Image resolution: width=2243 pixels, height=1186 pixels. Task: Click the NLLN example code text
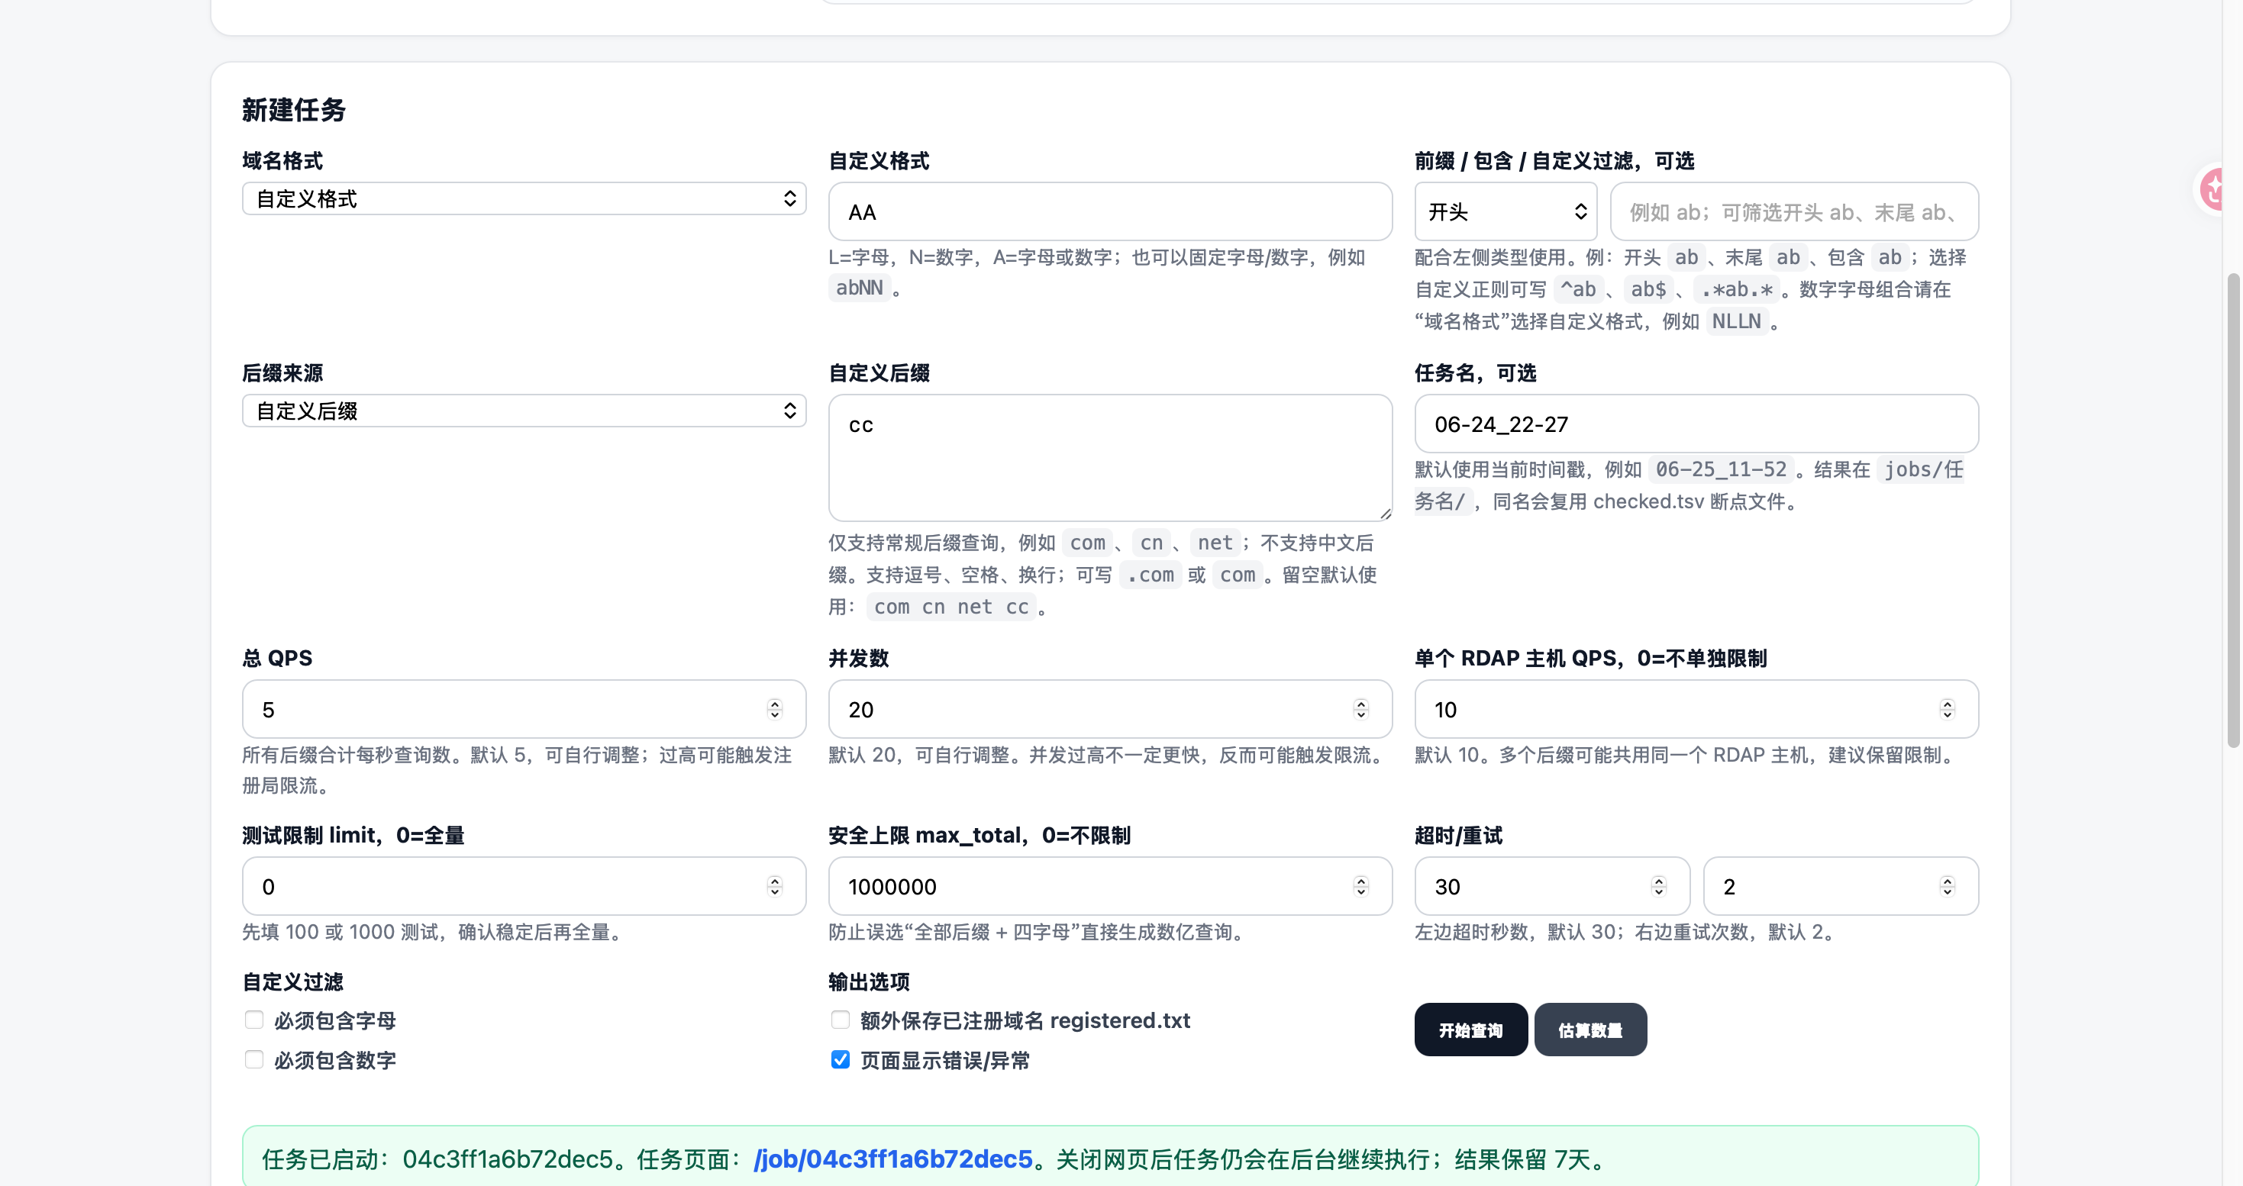pyautogui.click(x=1736, y=321)
